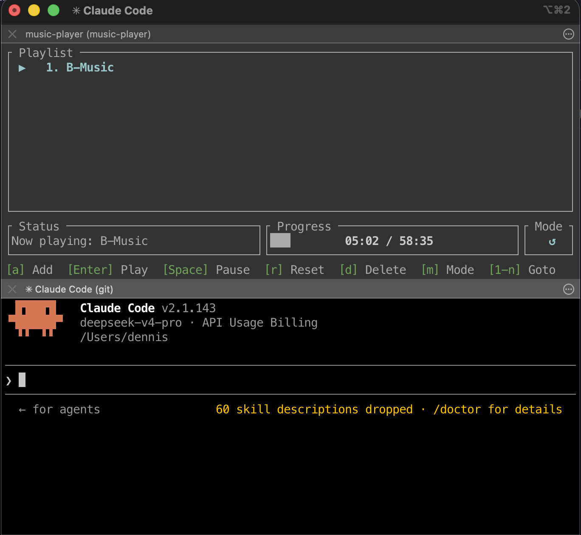Click the [1-n] Goto shortcut hint
This screenshot has width=581, height=535.
pos(522,270)
